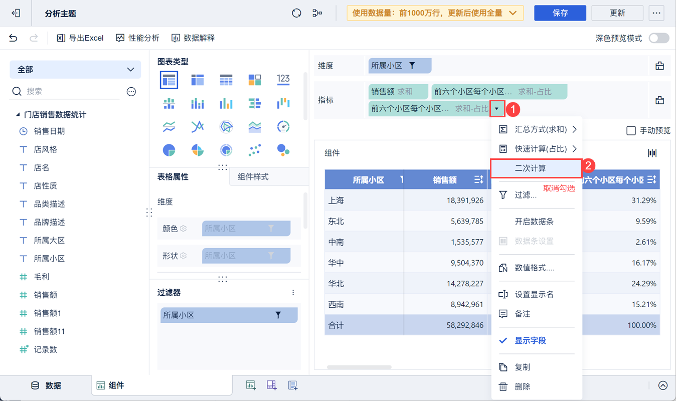This screenshot has width=676, height=401.
Task: Open the 全部 dropdown in data panel
Action: point(75,69)
